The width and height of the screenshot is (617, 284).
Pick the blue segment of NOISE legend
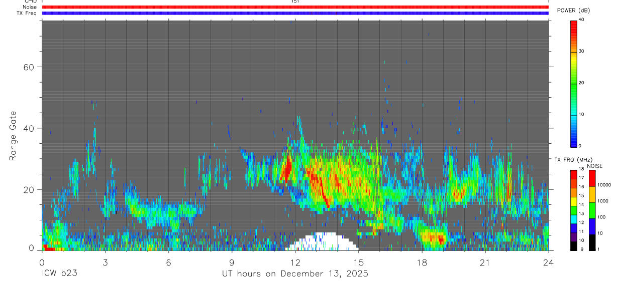click(592, 226)
